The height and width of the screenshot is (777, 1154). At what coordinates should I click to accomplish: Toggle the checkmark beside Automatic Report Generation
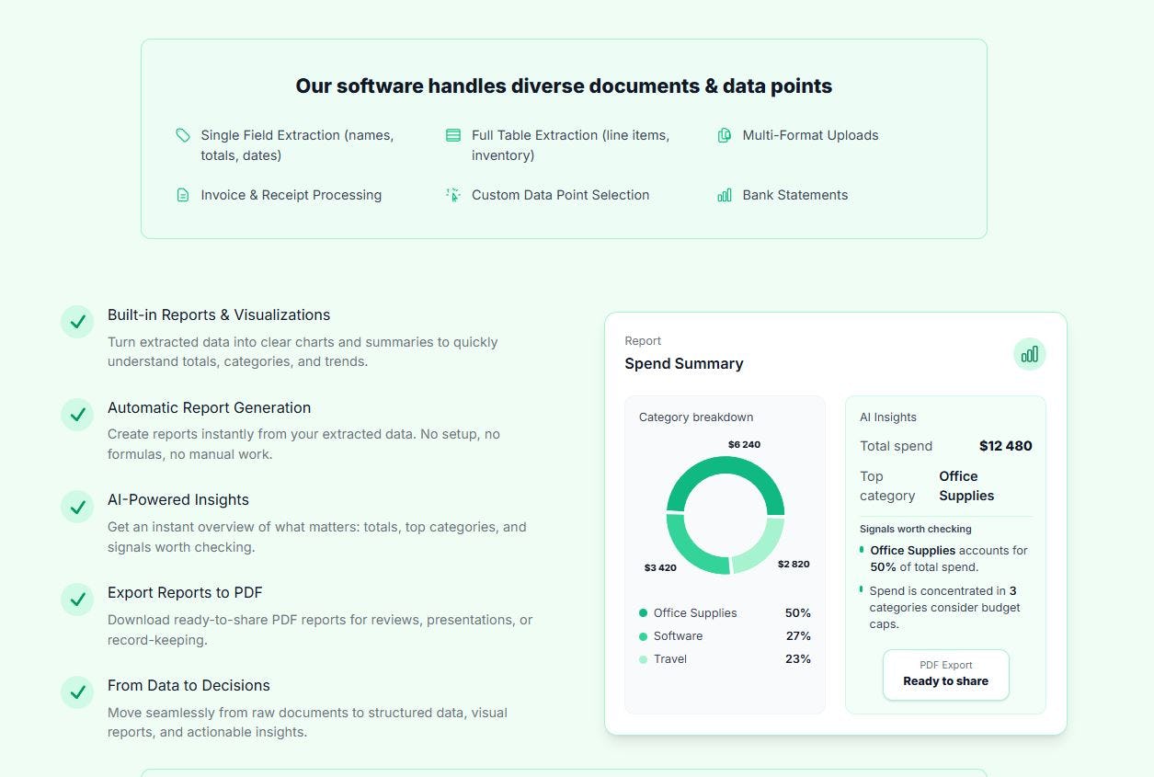pos(77,415)
